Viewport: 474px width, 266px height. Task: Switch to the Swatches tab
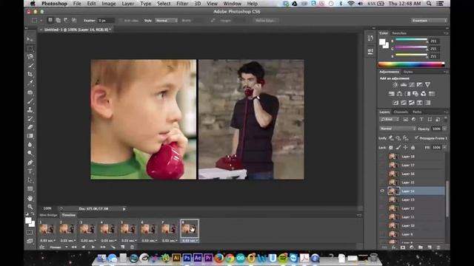(x=399, y=33)
